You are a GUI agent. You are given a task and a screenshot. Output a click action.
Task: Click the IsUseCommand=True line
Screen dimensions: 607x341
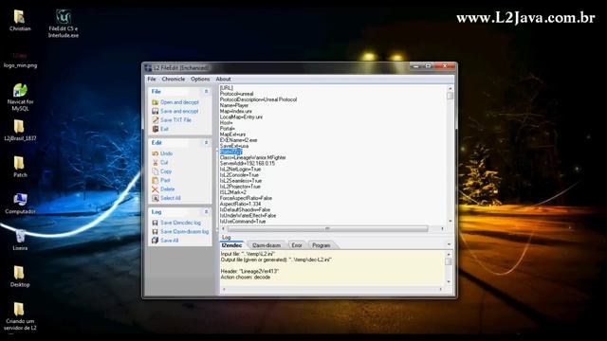(243, 222)
